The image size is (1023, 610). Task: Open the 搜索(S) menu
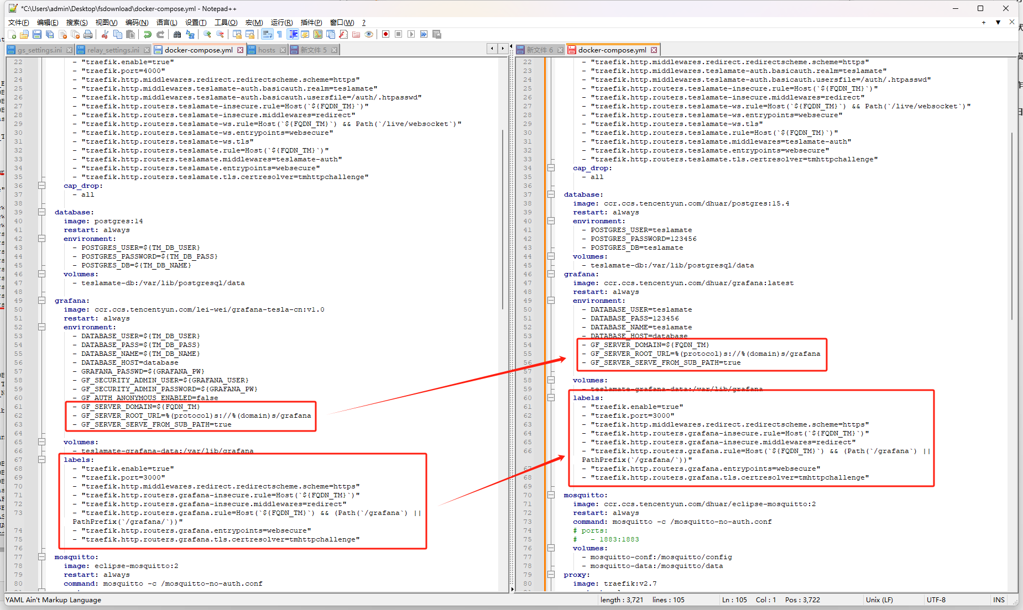click(x=77, y=23)
